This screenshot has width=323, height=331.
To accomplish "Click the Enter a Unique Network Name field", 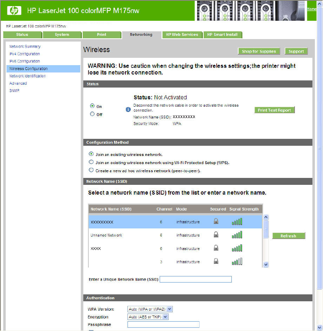I will pyautogui.click(x=196, y=279).
